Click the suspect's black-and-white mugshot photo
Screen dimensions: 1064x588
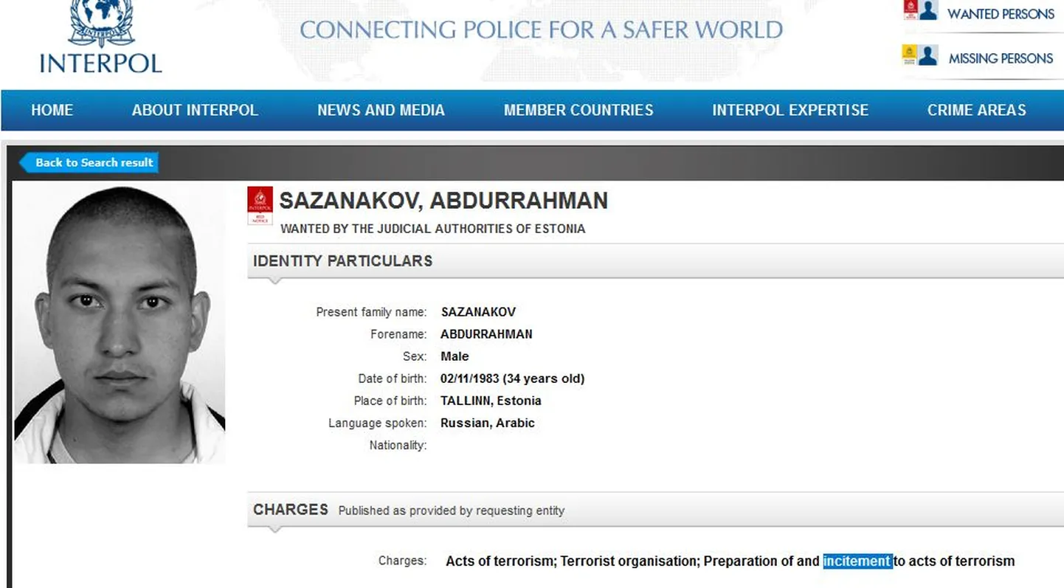(x=120, y=323)
